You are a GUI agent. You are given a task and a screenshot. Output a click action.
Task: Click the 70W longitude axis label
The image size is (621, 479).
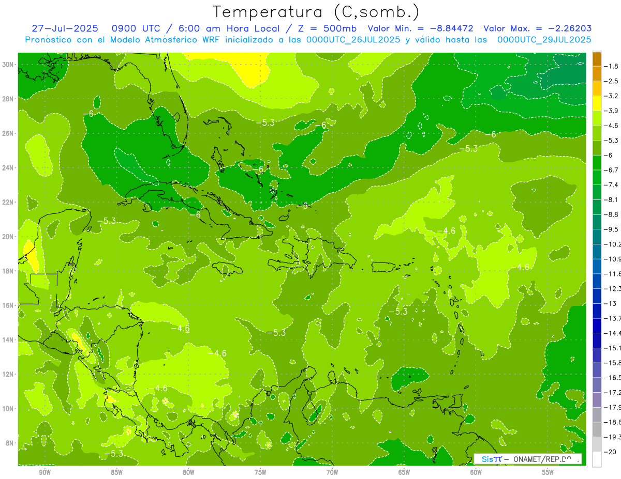(332, 472)
